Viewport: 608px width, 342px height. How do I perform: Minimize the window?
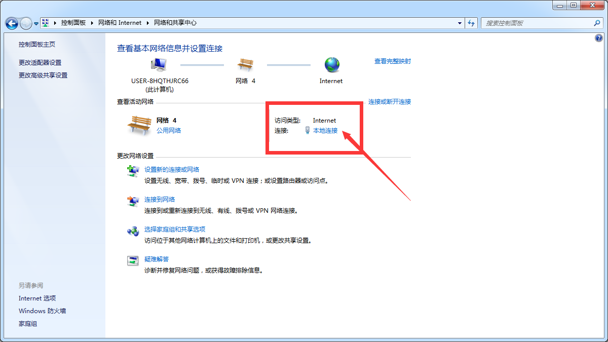(x=558, y=5)
